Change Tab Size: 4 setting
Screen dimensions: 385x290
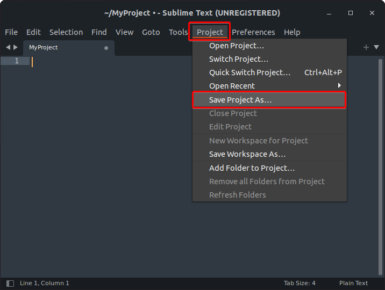[x=300, y=284]
